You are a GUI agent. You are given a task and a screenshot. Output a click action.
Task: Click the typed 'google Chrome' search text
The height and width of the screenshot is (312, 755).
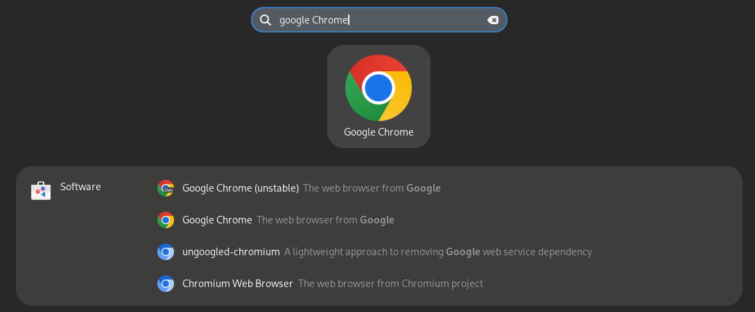point(313,20)
